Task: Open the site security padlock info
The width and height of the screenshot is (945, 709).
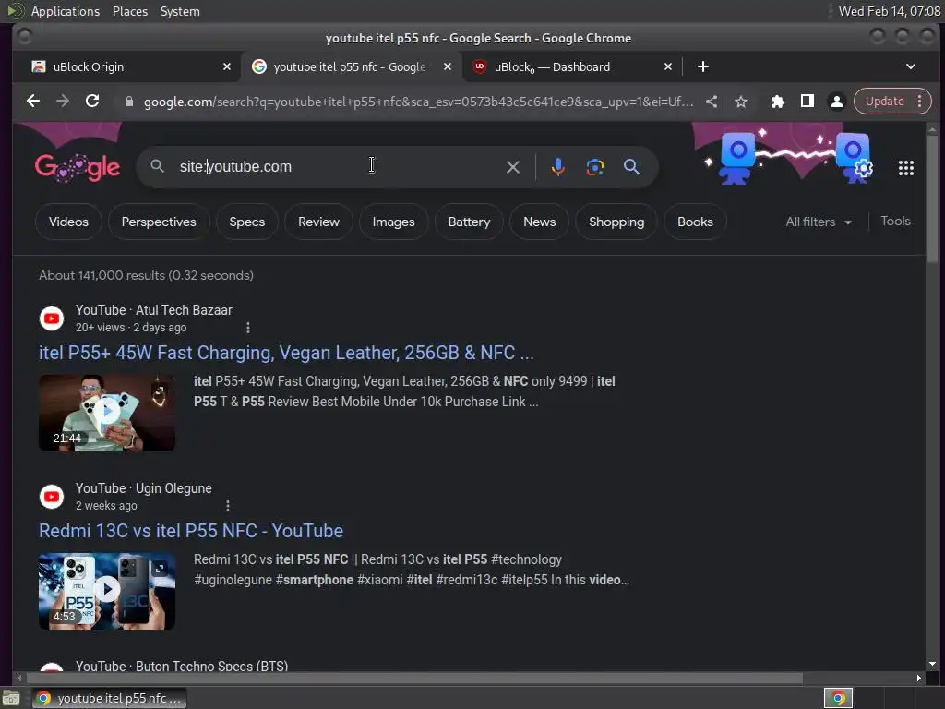Action: click(x=128, y=102)
